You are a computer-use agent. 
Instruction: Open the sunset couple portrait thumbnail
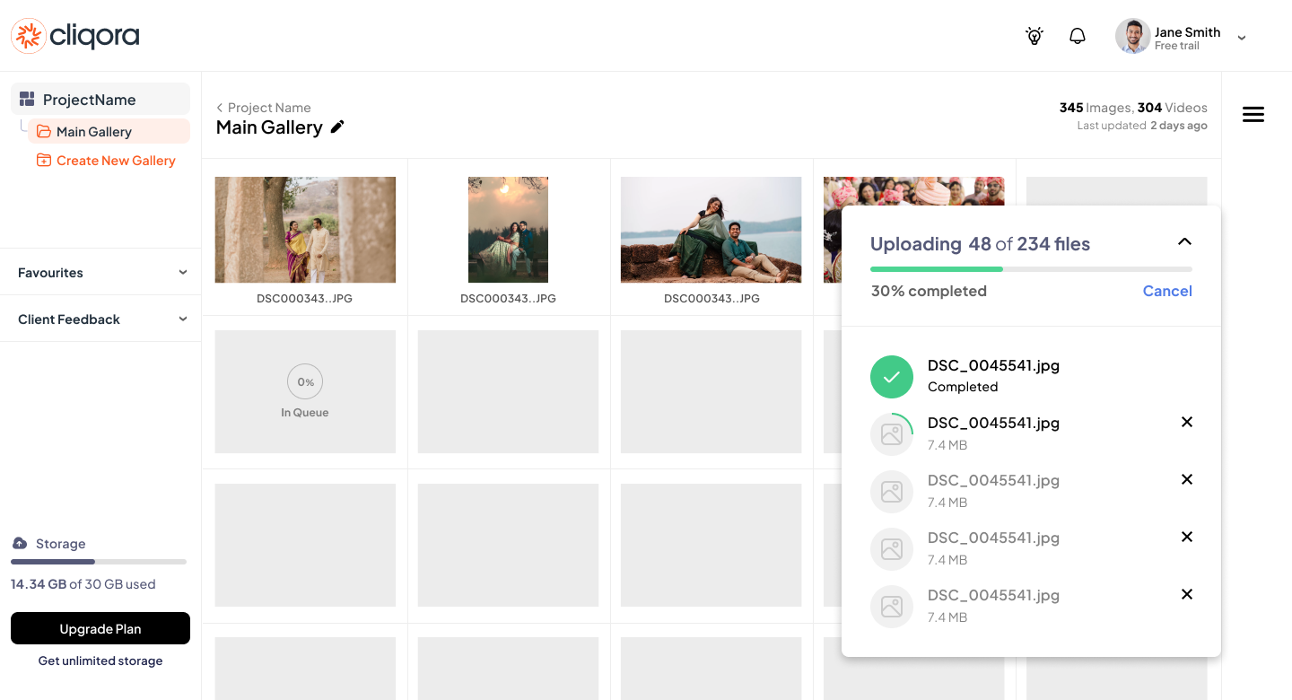(508, 230)
